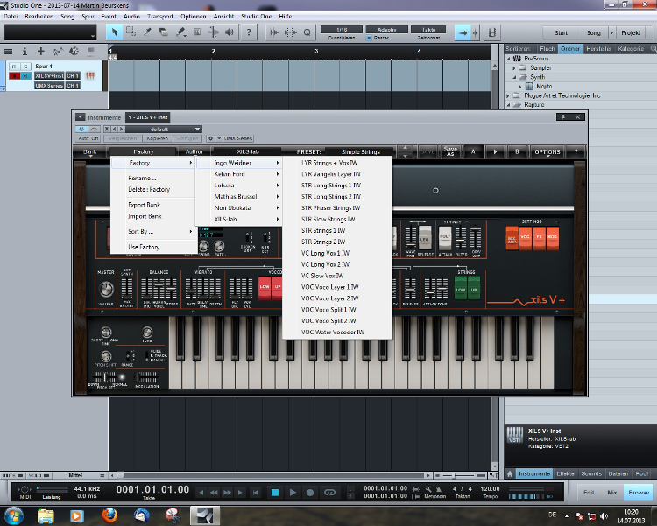Select the Split (knife) tool

[x=147, y=32]
